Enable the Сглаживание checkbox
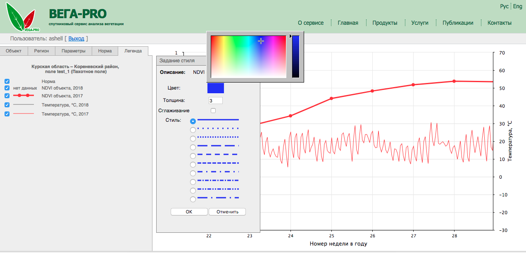This screenshot has height=253, width=526. 213,111
